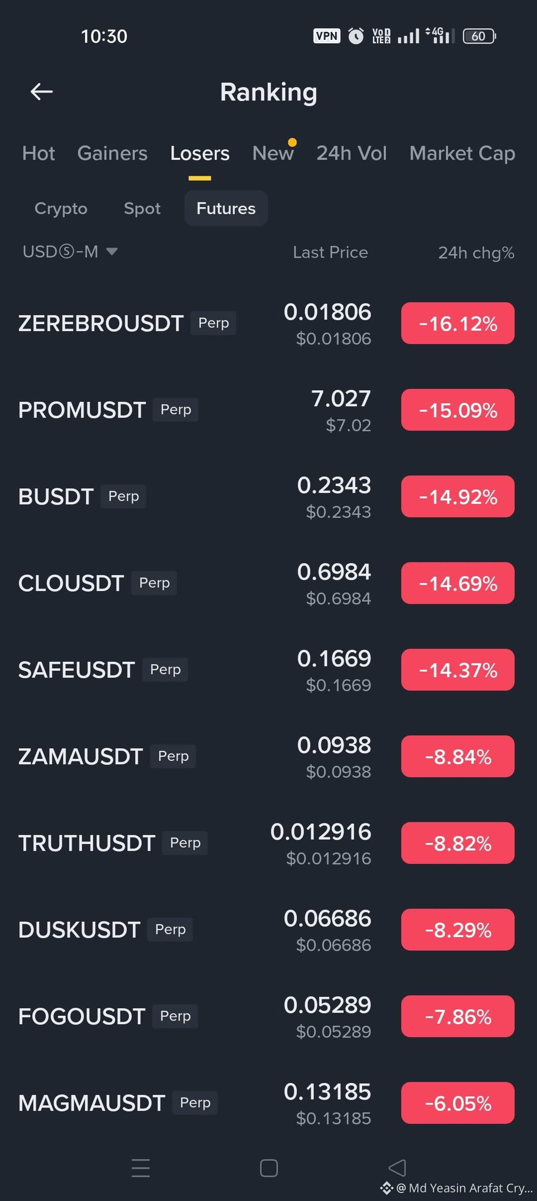537x1201 pixels.
Task: Tap the ZEREBROUSDT -16.12% change badge
Action: (x=458, y=323)
